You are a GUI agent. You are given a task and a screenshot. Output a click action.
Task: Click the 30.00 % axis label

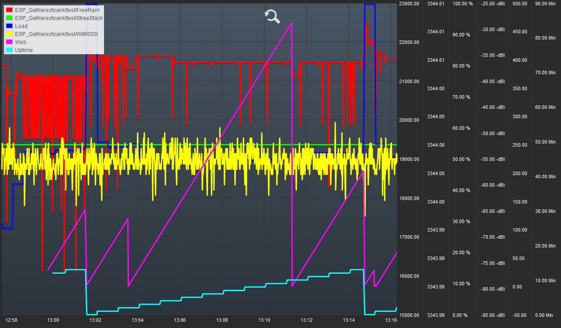click(x=461, y=221)
